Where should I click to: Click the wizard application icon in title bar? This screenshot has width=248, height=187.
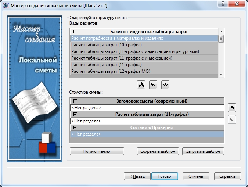point(5,5)
